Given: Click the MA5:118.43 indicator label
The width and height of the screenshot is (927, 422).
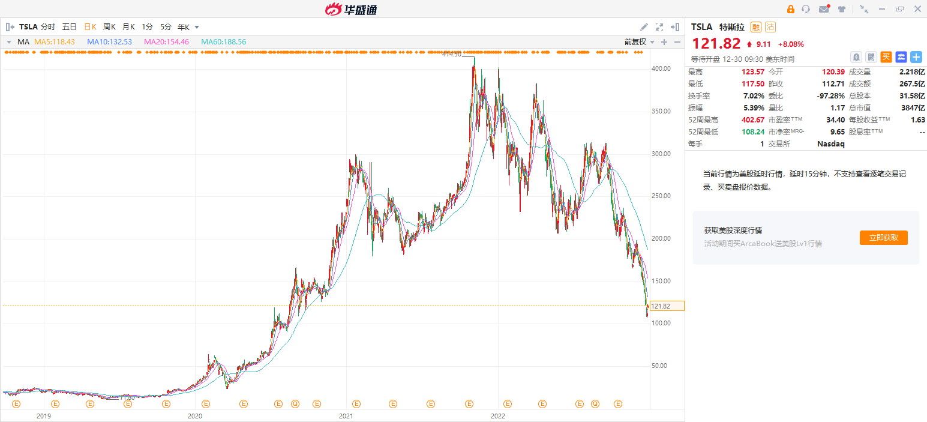Looking at the screenshot, I should 55,42.
